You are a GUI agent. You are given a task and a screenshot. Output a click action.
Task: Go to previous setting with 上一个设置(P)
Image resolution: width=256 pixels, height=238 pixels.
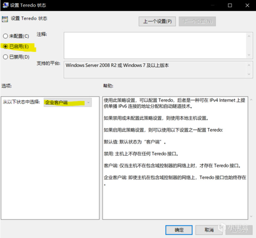point(157,22)
